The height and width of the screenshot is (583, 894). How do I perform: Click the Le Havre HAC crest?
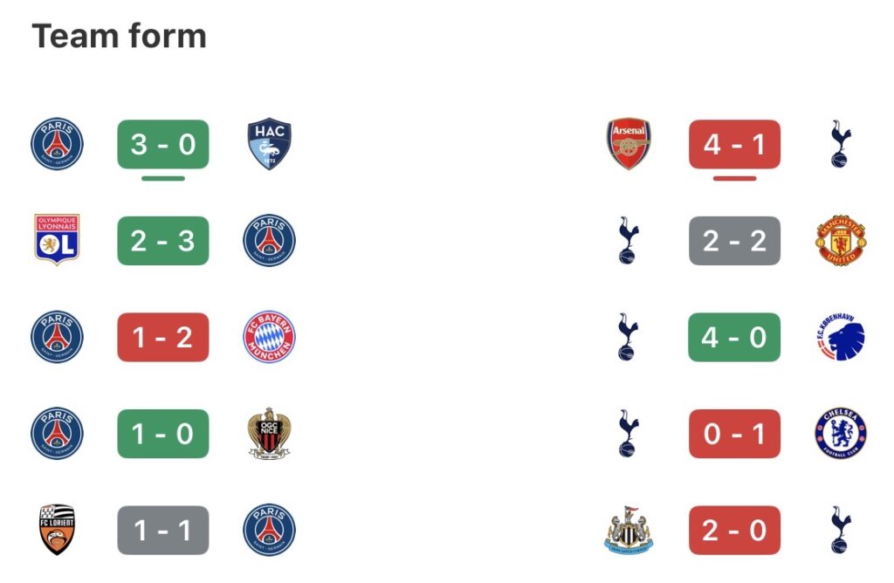click(269, 144)
